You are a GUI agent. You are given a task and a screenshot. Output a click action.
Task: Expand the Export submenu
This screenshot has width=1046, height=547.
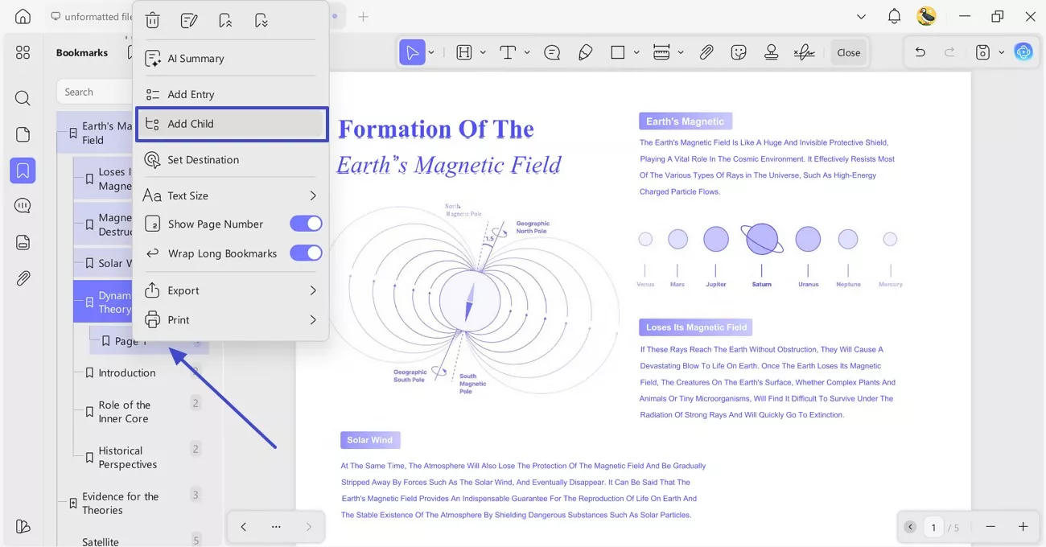pyautogui.click(x=313, y=290)
